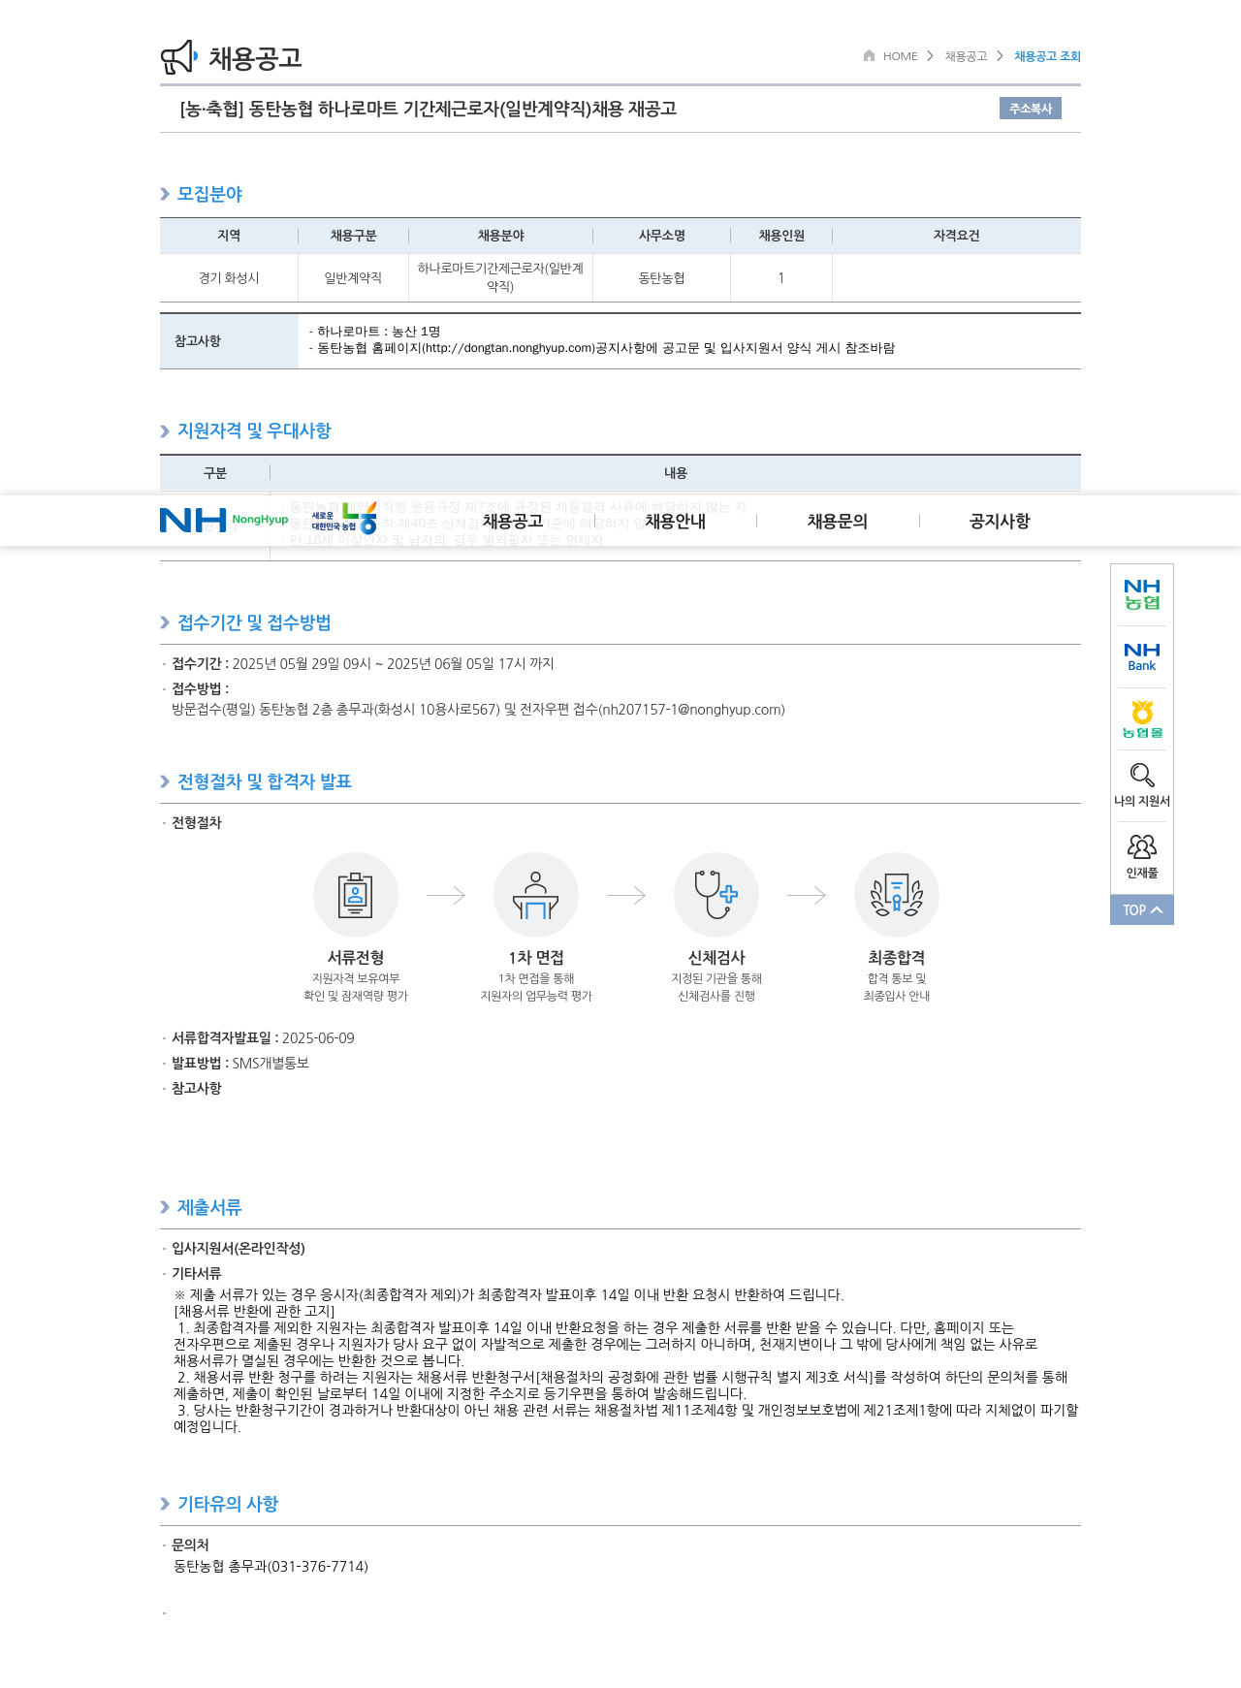Screen dimensions: 1241x1688
Task: Select the 경기 화성시 table cell
Action: click(229, 278)
